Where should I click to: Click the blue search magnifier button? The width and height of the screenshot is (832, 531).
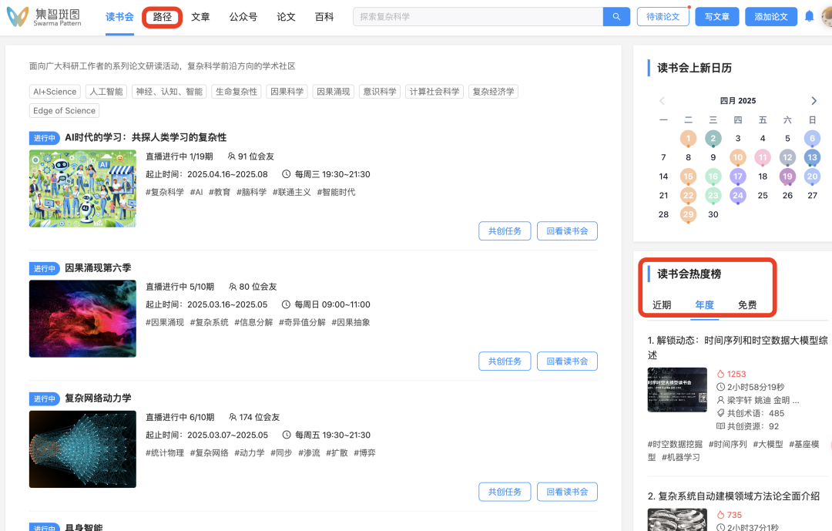tap(616, 16)
